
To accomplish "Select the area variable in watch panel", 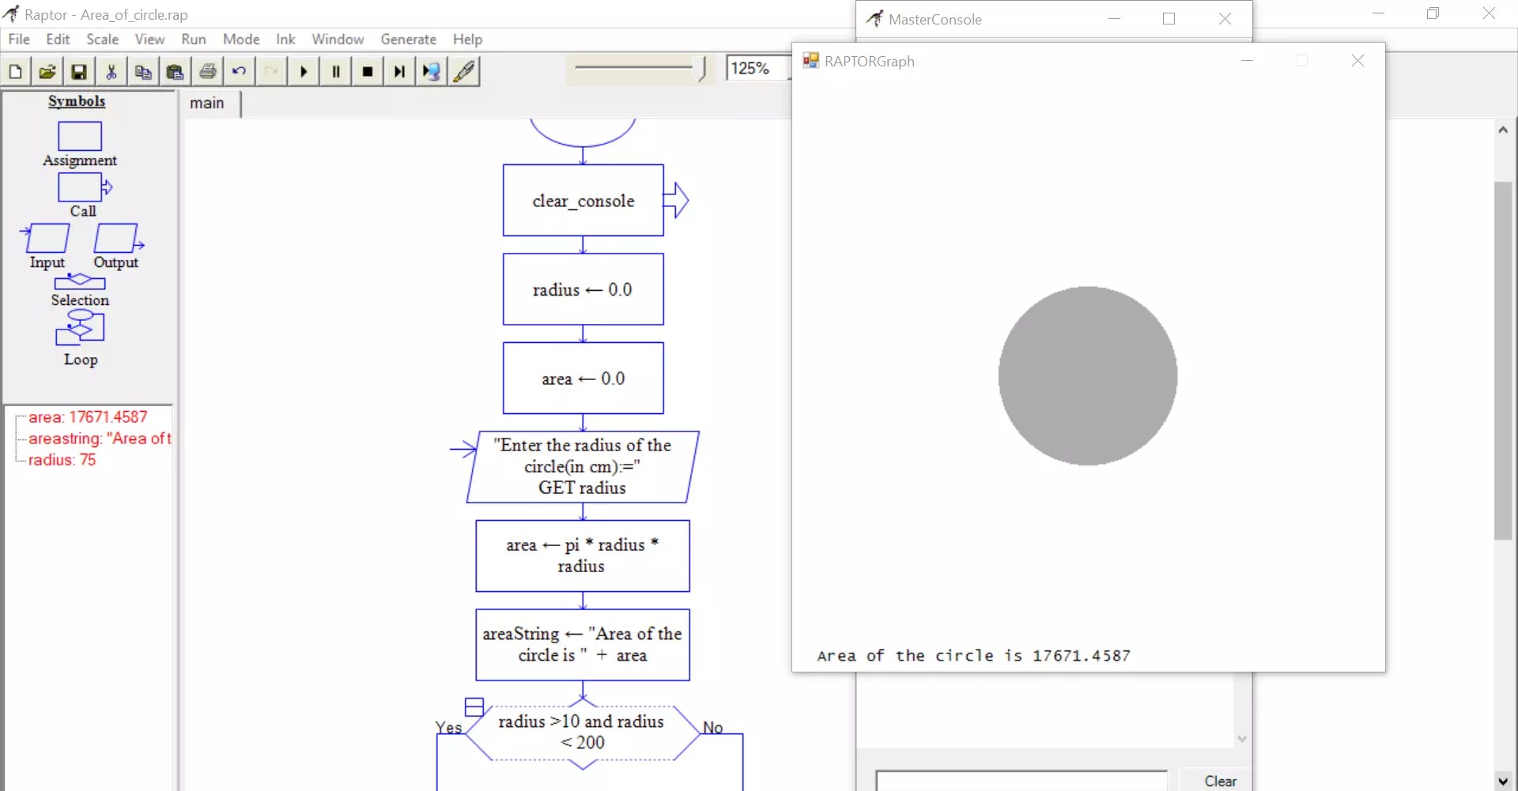I will (x=88, y=417).
